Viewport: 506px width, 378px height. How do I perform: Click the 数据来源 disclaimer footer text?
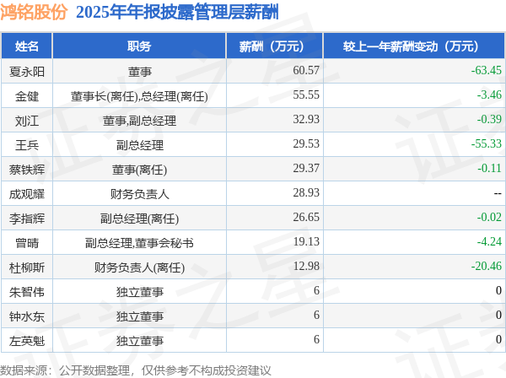click(x=136, y=370)
